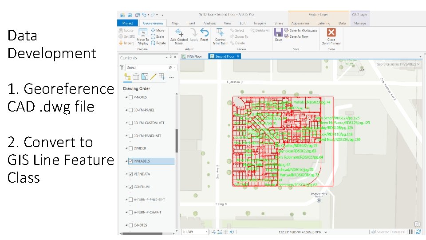Refresh the map view
Image resolution: width=426 pixels, height=240 pixels.
pyautogui.click(x=418, y=232)
